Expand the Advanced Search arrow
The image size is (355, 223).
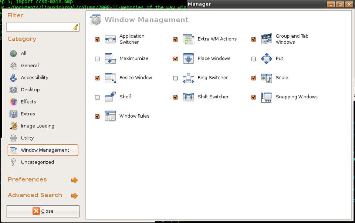(74, 196)
